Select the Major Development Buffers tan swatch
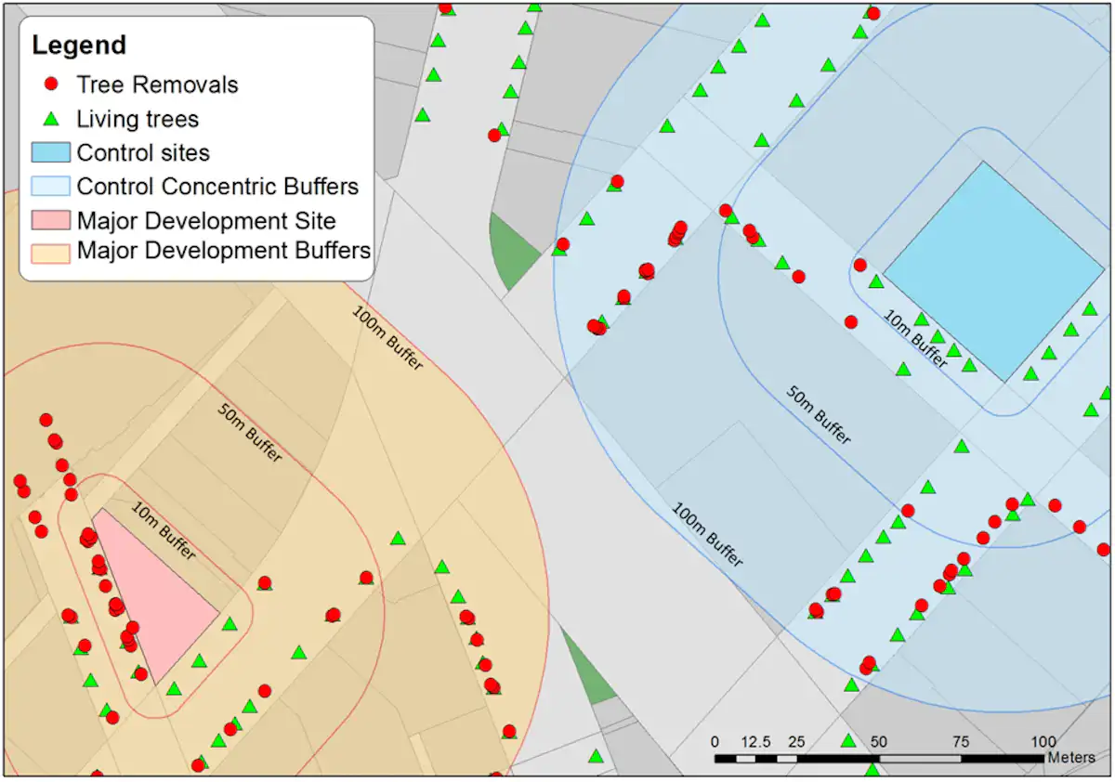This screenshot has height=782, width=1115. 51,253
